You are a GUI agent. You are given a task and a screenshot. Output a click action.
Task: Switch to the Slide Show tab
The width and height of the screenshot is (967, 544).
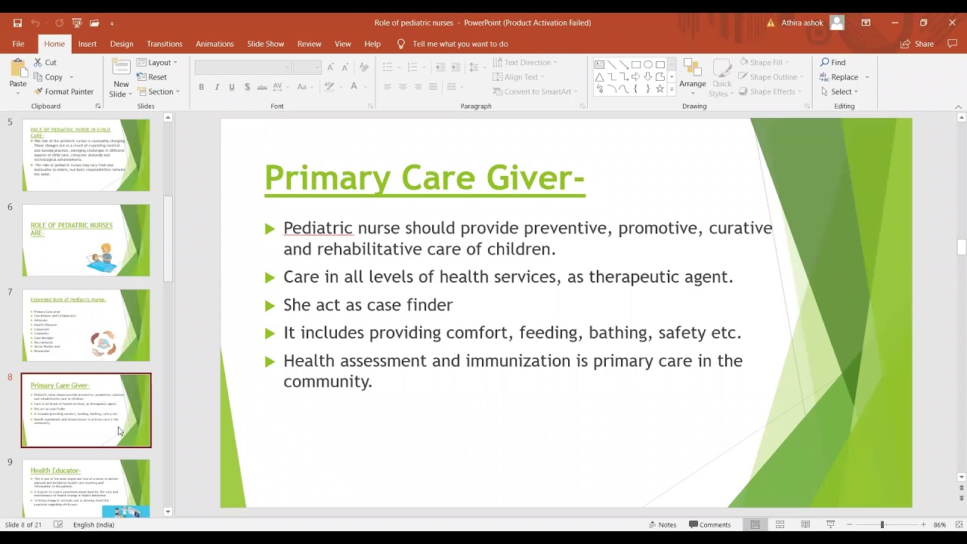coord(266,44)
